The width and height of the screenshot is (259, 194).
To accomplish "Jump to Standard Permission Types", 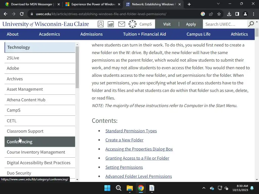I will 131,131.
